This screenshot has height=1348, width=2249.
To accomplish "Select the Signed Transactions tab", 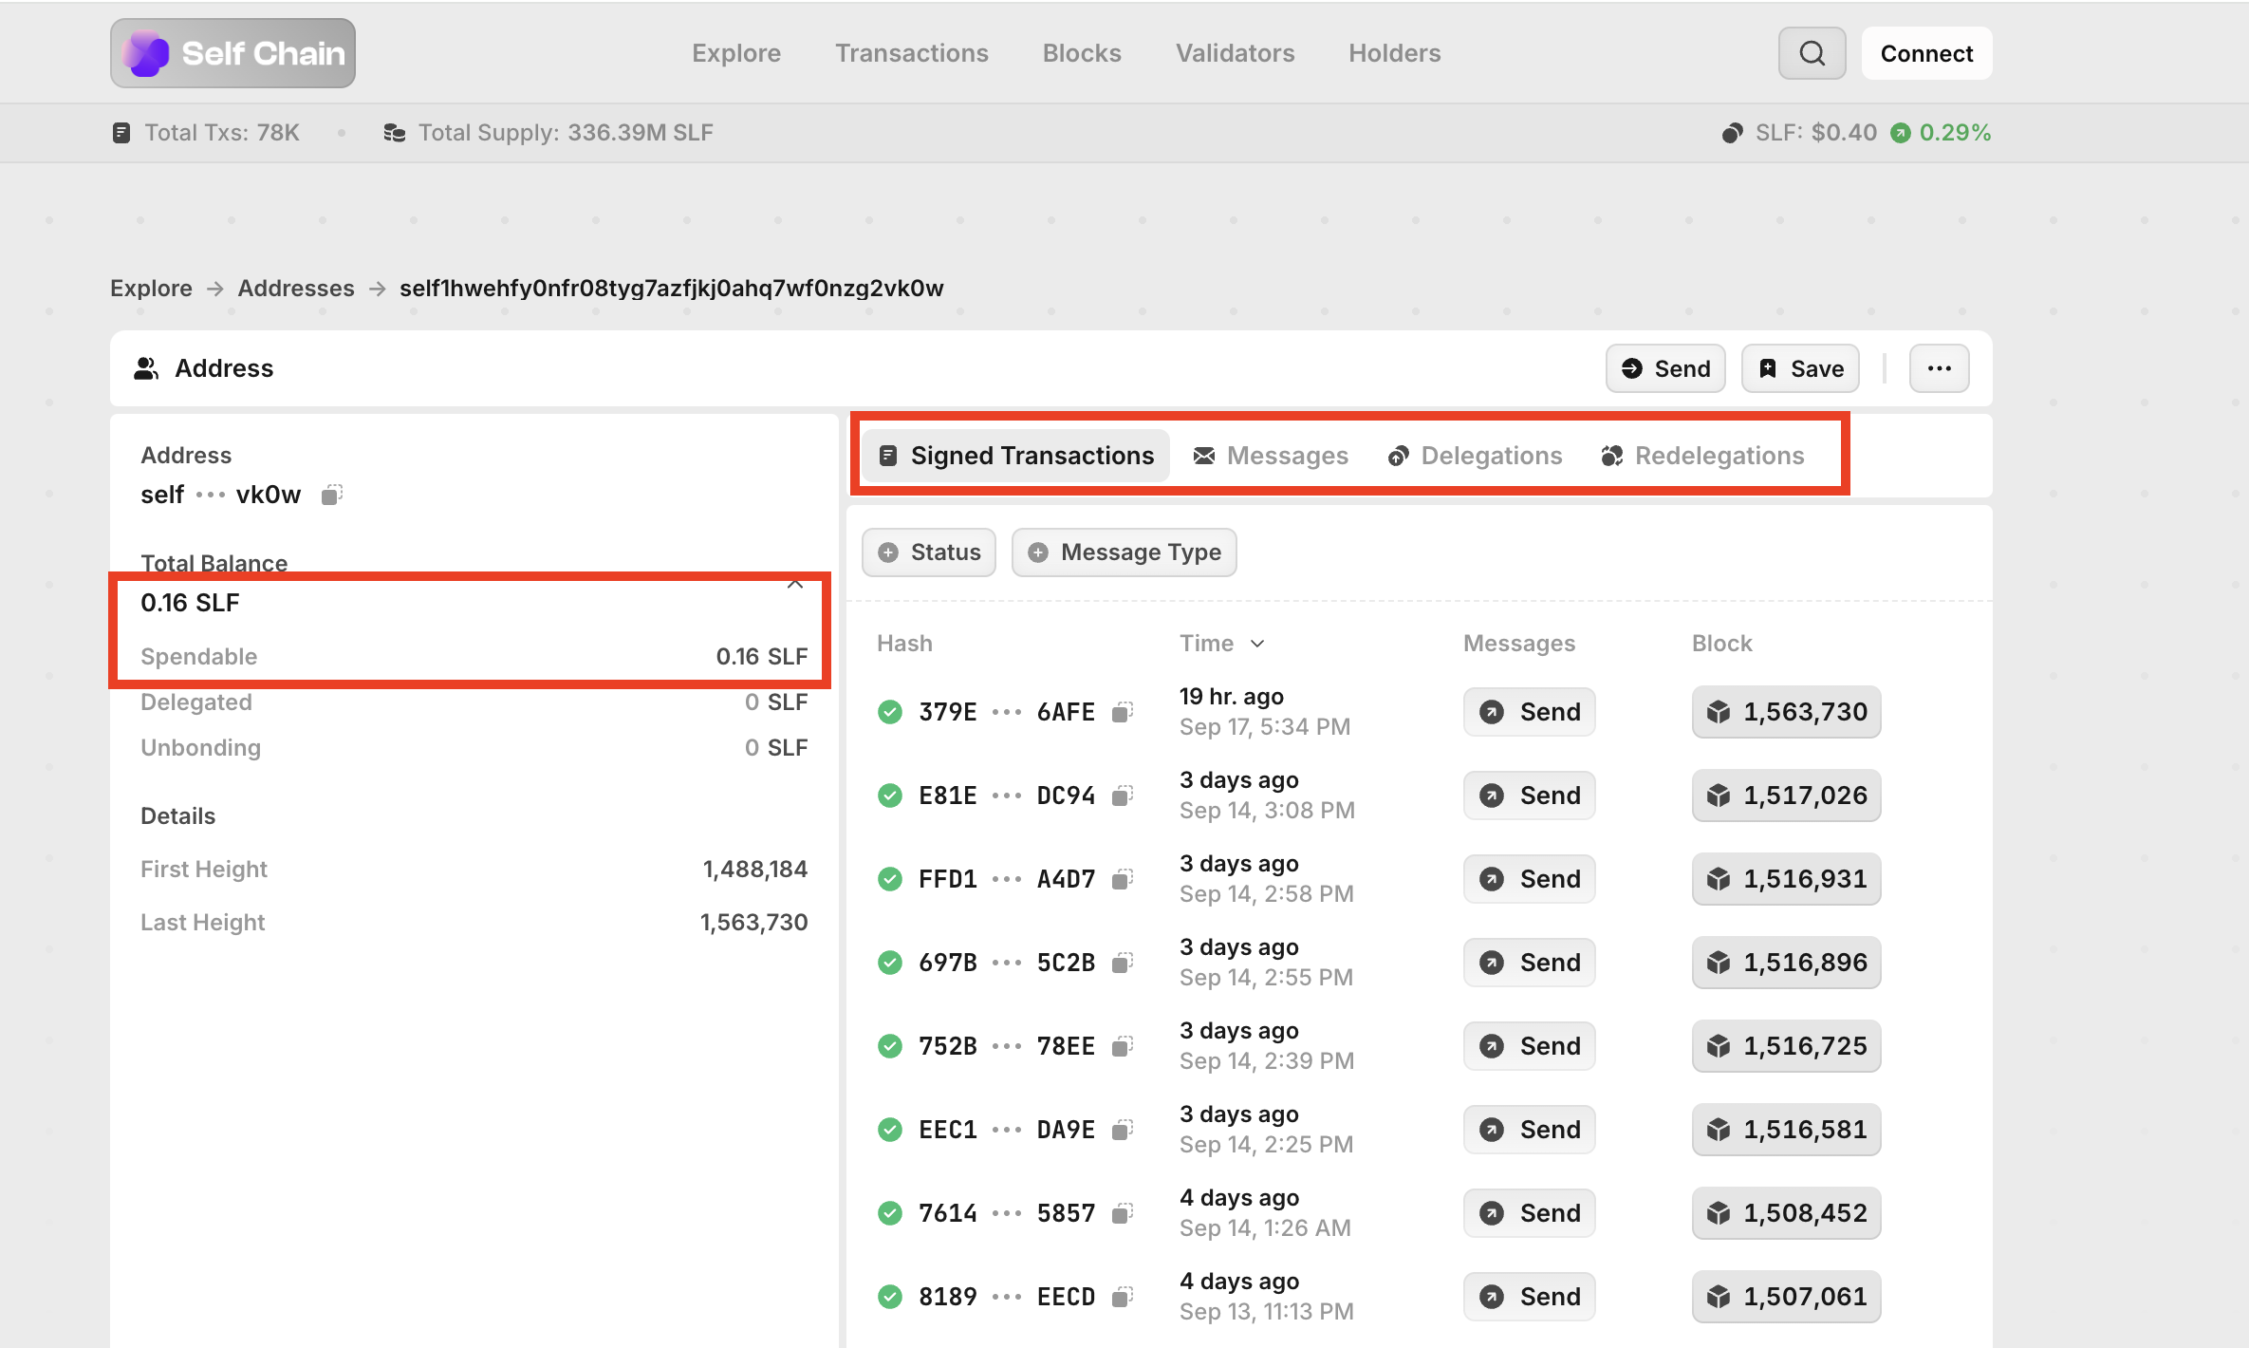I will pos(1015,456).
